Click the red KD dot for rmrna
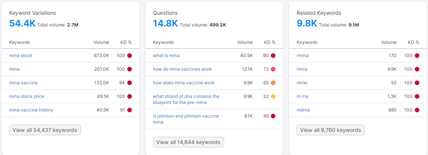Image resolution: width=428 pixels, height=155 pixels. pos(417,56)
